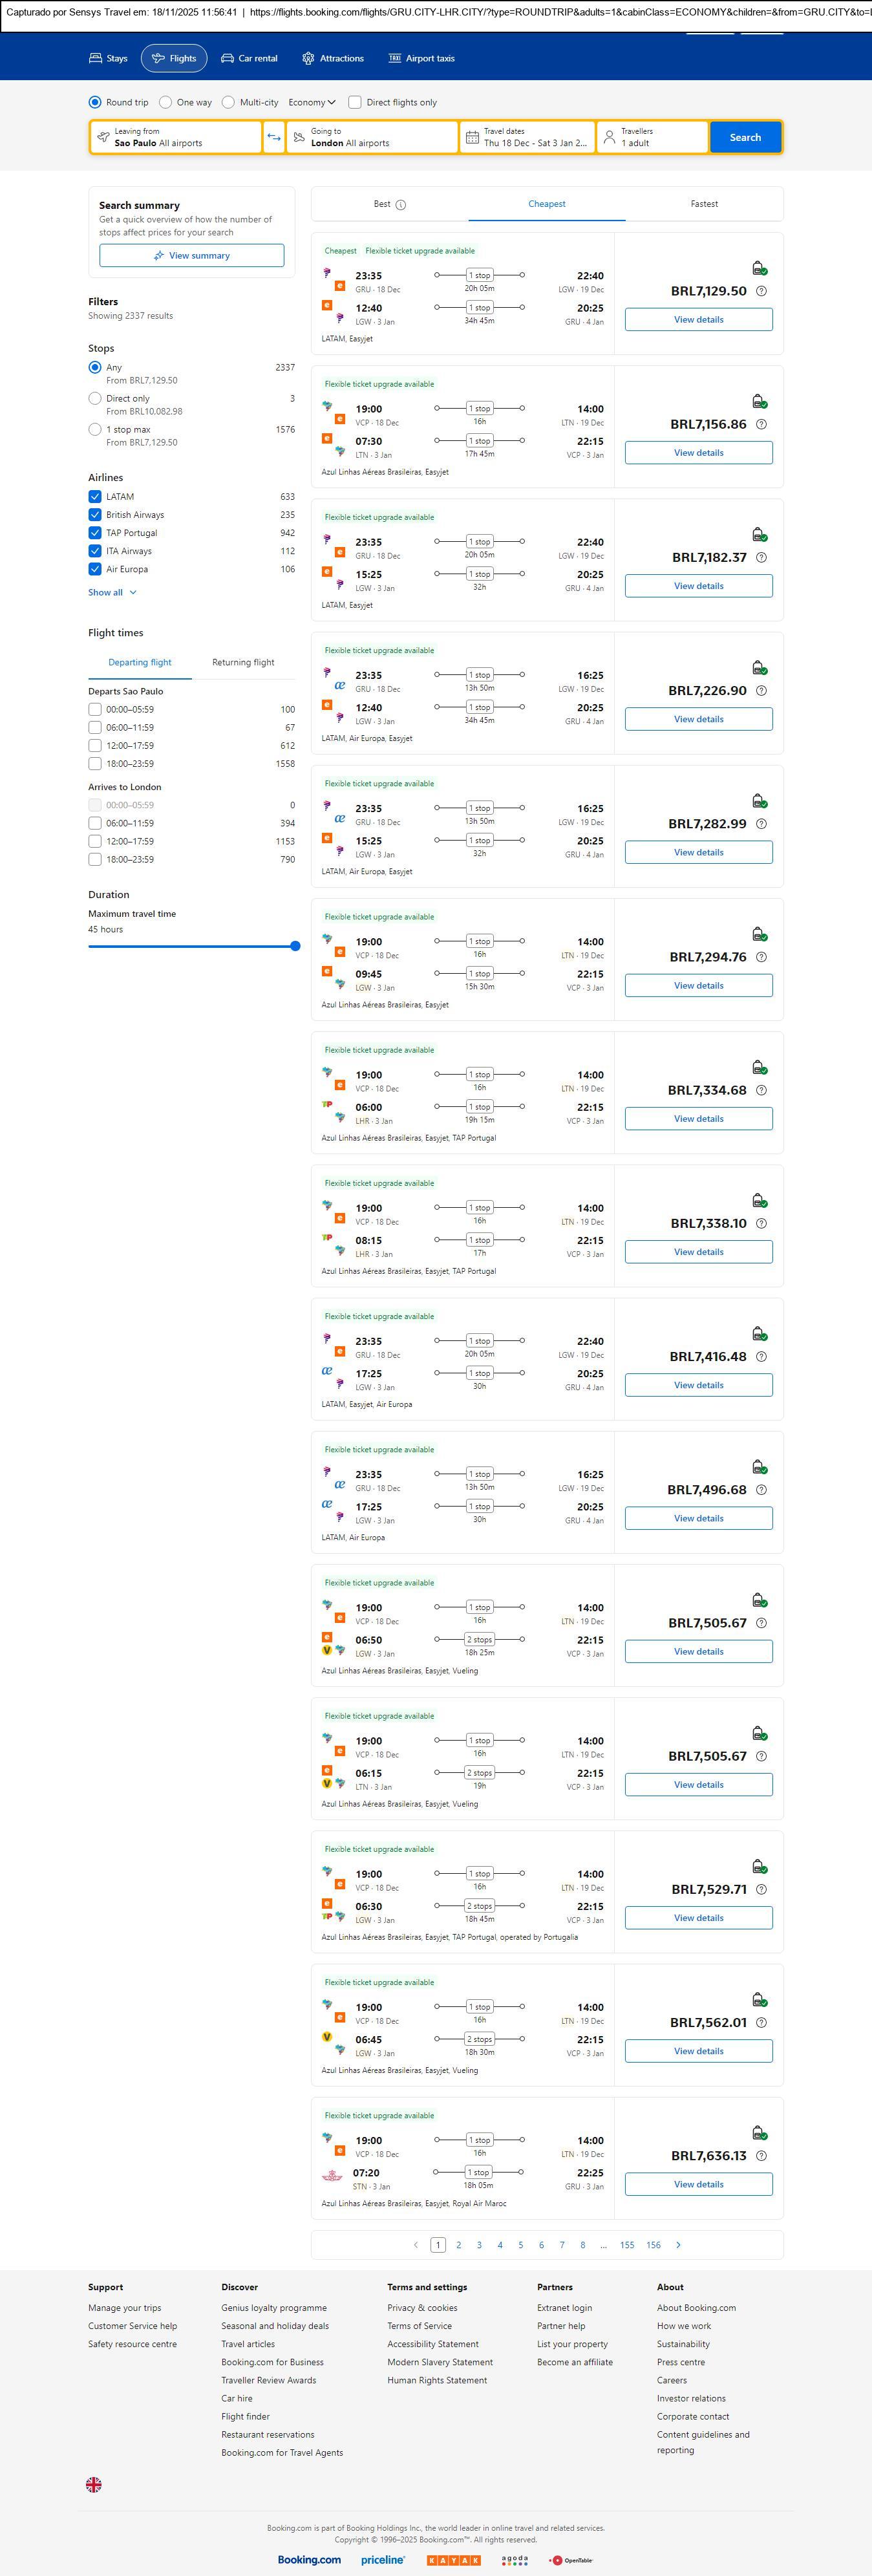Enable the Direct flights only checkbox
The width and height of the screenshot is (872, 2576).
click(355, 102)
